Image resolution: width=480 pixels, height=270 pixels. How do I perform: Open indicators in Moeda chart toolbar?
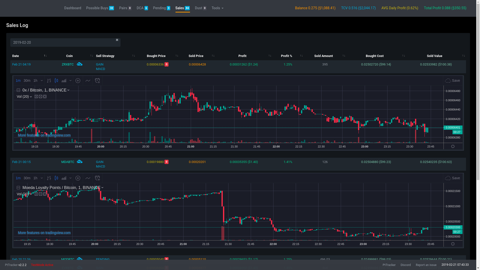click(88, 178)
